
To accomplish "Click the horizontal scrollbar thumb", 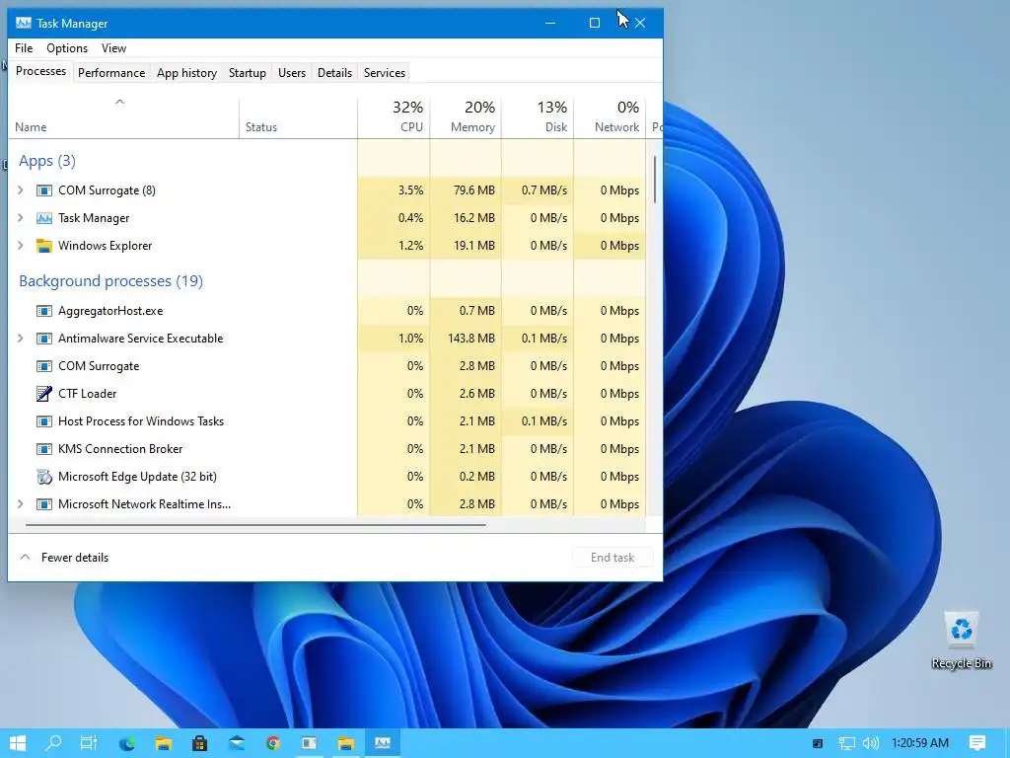I will point(255,525).
